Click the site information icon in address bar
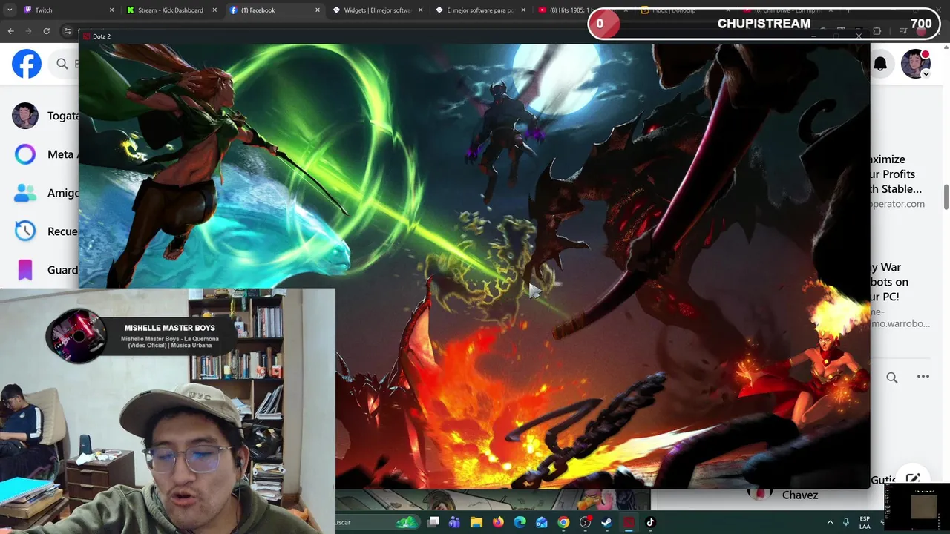 pos(68,31)
